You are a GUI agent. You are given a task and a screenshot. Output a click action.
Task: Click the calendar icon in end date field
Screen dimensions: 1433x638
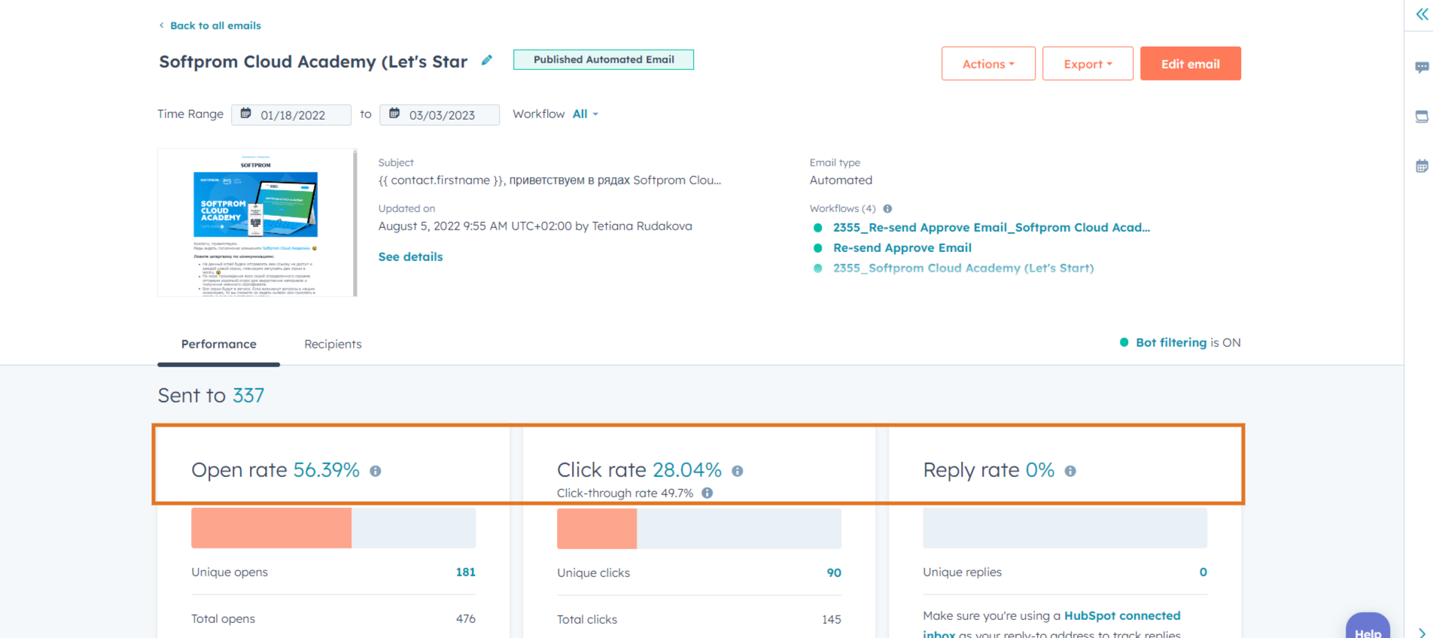(394, 114)
